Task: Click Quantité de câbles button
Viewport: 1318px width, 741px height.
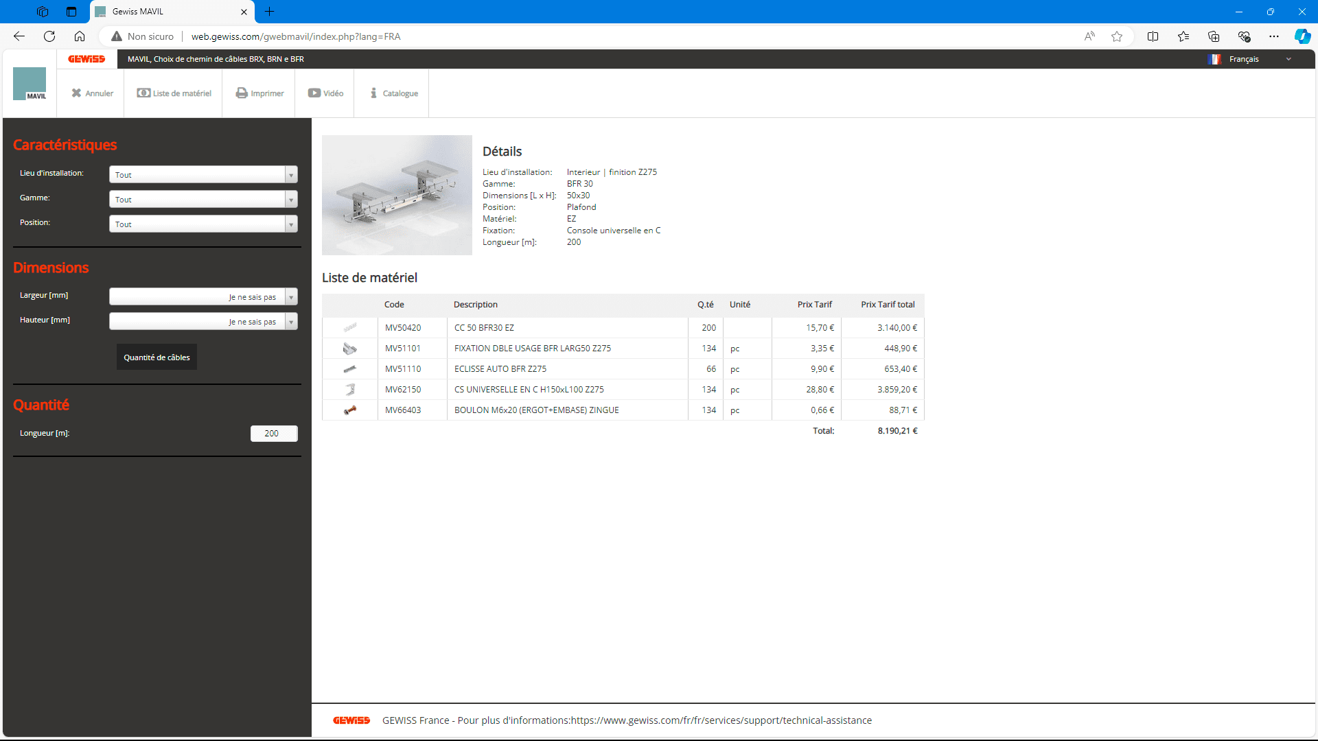Action: [x=157, y=357]
